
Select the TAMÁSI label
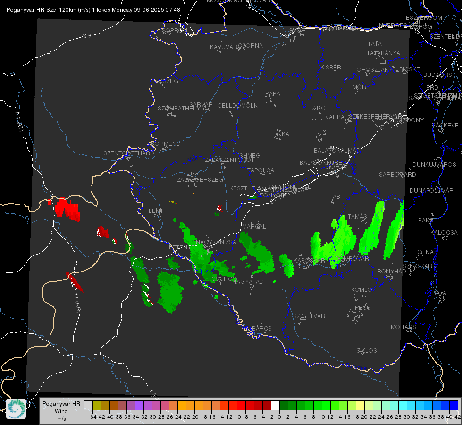coord(358,217)
